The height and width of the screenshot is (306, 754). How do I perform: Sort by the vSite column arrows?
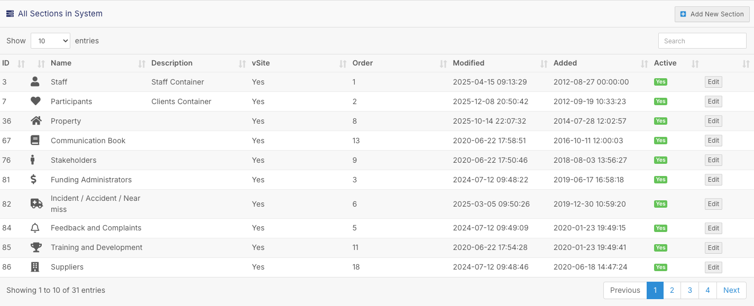tap(343, 63)
